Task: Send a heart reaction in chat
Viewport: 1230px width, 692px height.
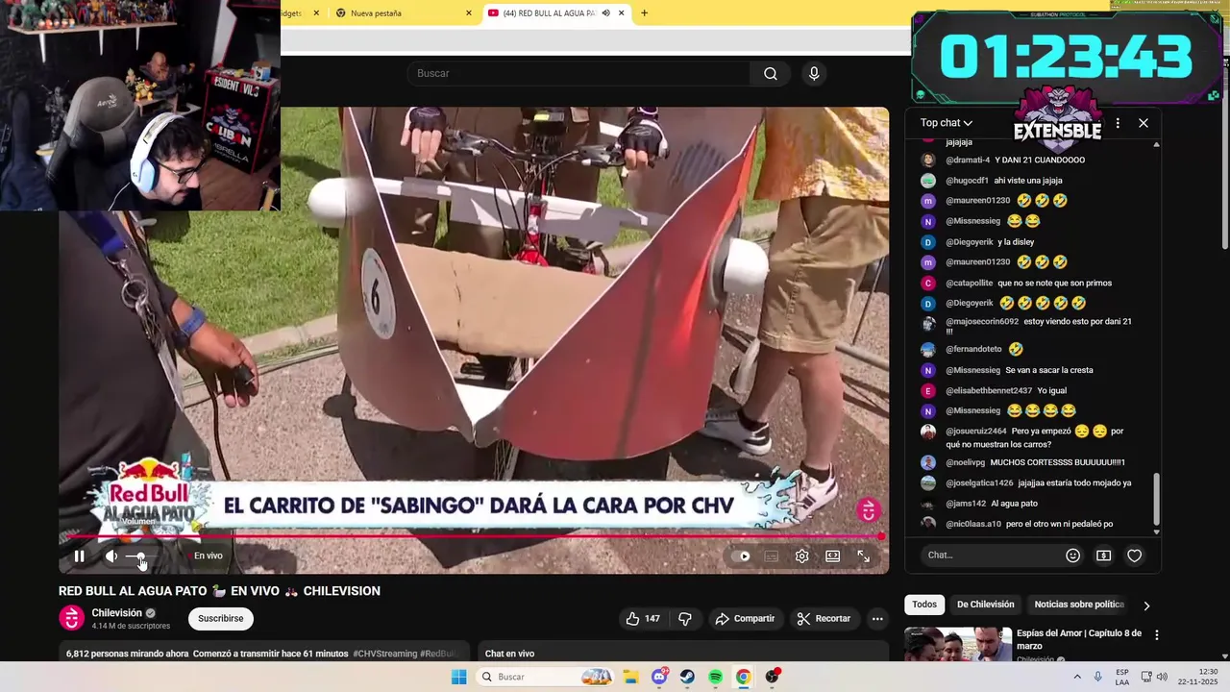Action: point(1134,555)
